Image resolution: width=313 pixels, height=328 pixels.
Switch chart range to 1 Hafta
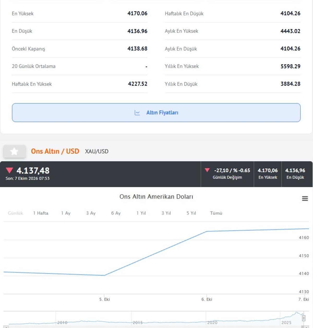[41, 213]
